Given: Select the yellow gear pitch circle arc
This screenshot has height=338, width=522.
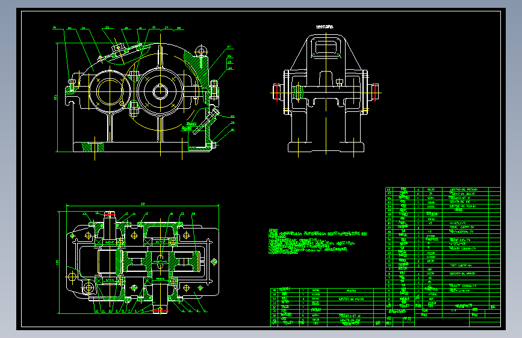Looking at the screenshot, I should pyautogui.click(x=160, y=93).
